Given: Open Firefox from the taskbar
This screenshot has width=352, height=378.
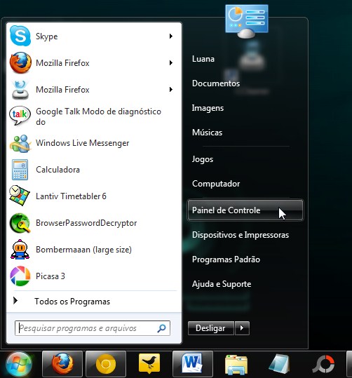Looking at the screenshot, I should click(62, 364).
